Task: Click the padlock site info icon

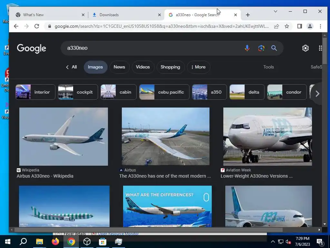Action: click(x=49, y=26)
